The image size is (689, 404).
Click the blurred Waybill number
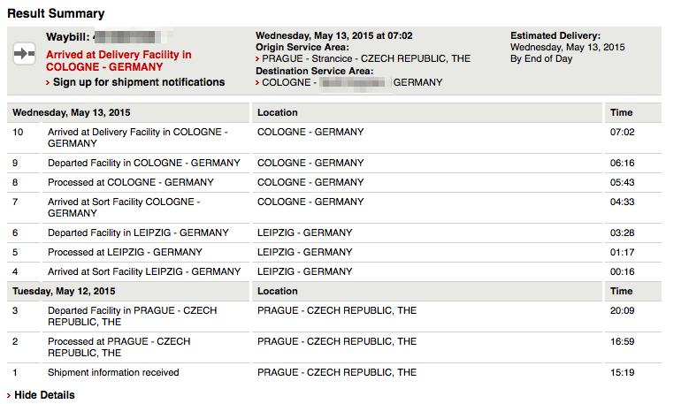click(x=131, y=37)
